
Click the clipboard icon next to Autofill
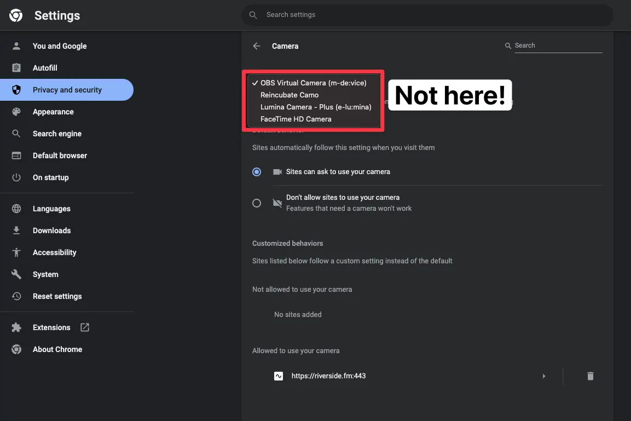tap(16, 68)
